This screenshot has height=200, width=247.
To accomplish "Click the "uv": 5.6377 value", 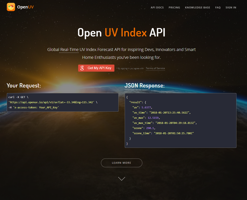I will pyautogui.click(x=146, y=108).
